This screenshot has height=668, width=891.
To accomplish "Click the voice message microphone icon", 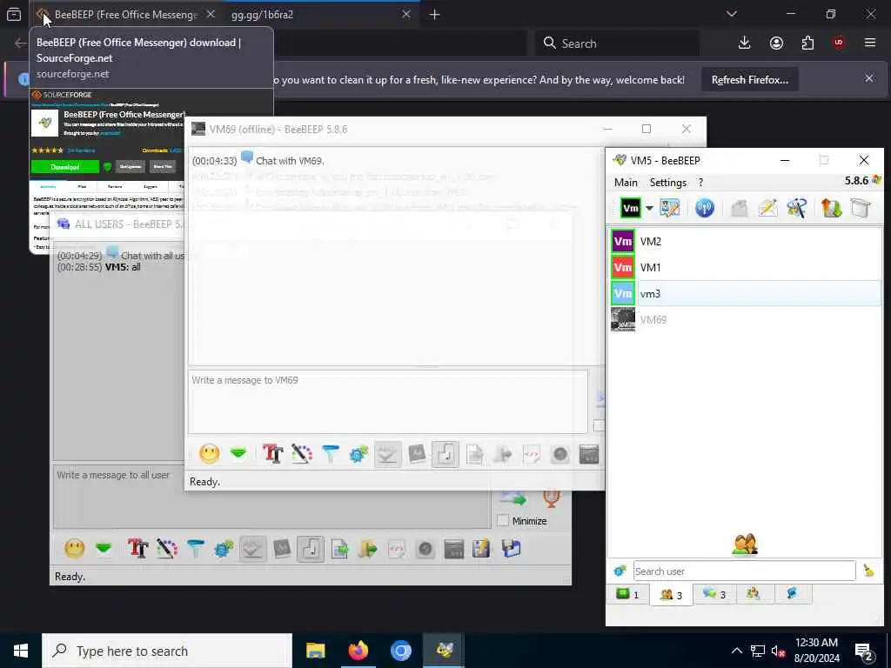I will (x=551, y=498).
